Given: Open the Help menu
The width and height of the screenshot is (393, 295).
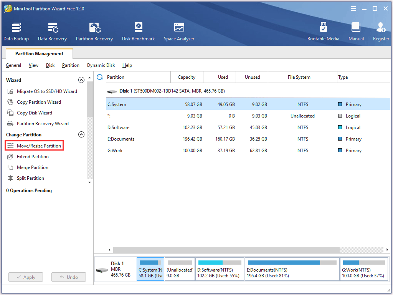Looking at the screenshot, I should 127,65.
